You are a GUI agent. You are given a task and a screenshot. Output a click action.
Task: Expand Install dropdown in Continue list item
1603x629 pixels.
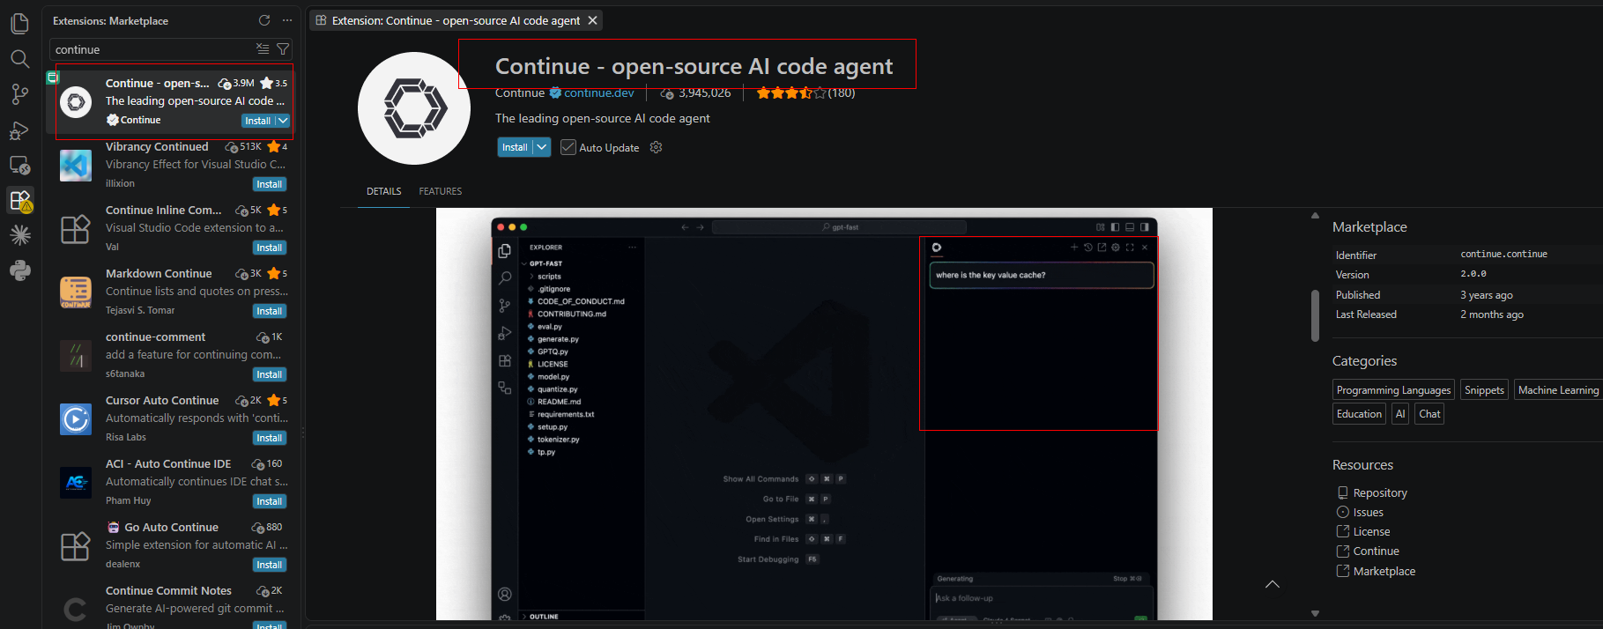[282, 121]
